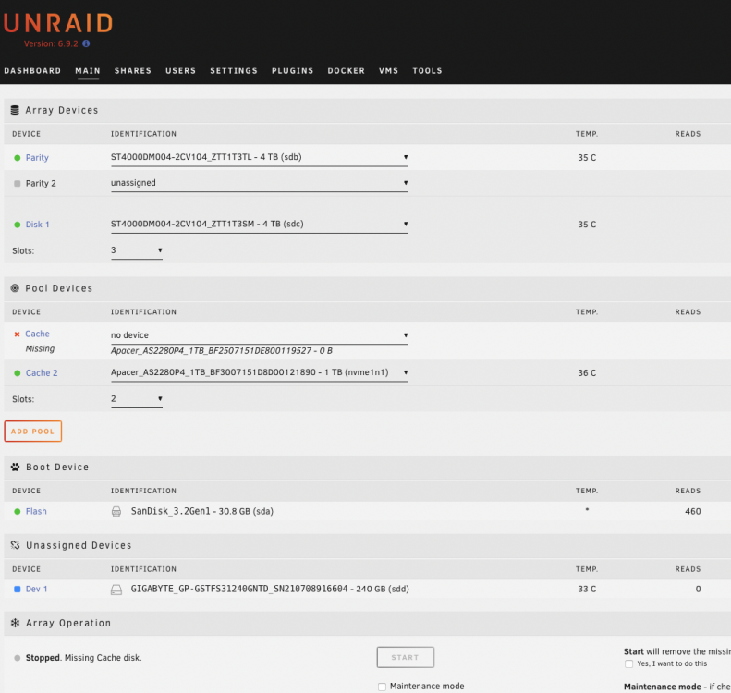Viewport: 731px width, 693px height.
Task: Click the Unassigned Devices section icon
Action: coord(15,545)
